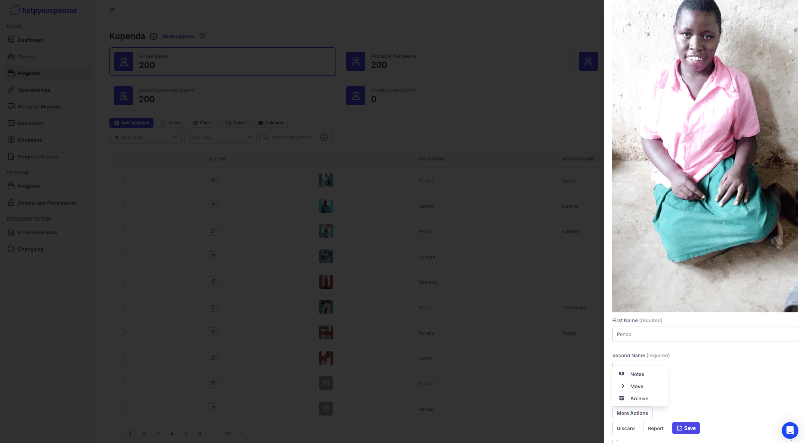
Task: Click the First Name input field
Action: pyautogui.click(x=705, y=334)
